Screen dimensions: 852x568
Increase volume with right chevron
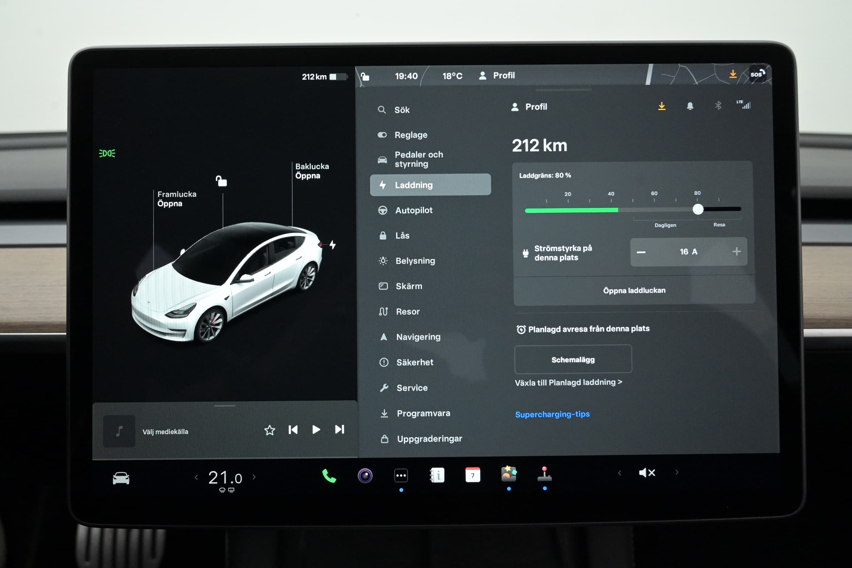click(677, 472)
